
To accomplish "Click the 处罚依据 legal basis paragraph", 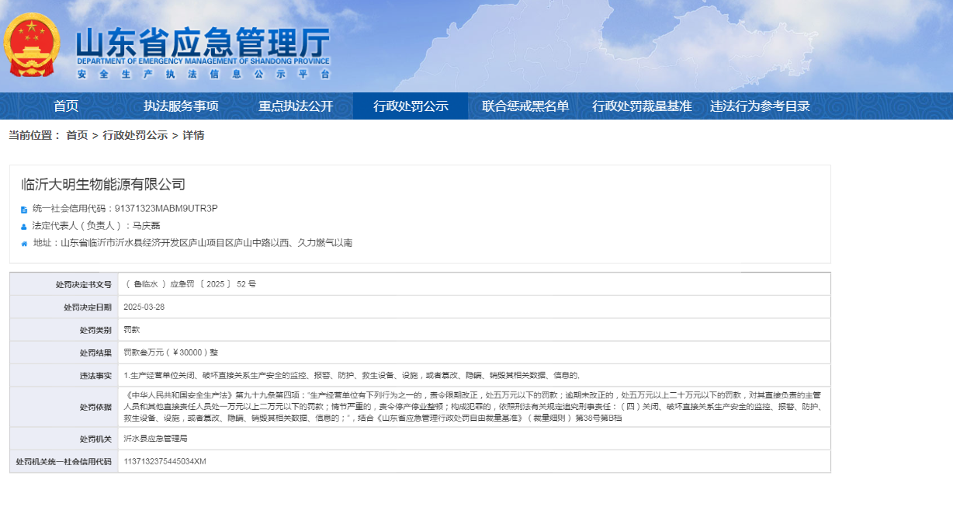I will (x=473, y=406).
